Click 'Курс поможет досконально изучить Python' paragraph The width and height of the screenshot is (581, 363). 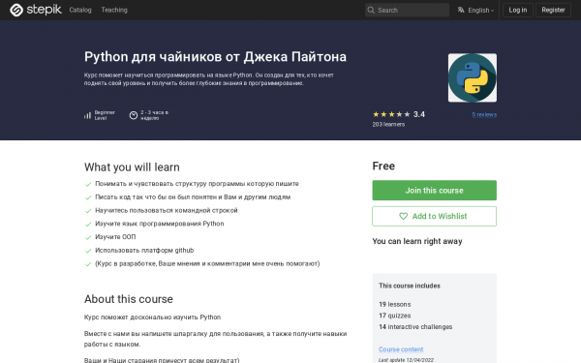(x=152, y=318)
